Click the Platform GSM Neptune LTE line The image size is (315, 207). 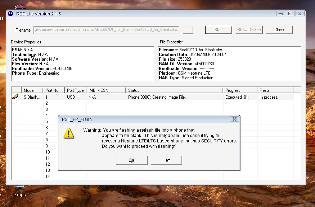[185, 73]
